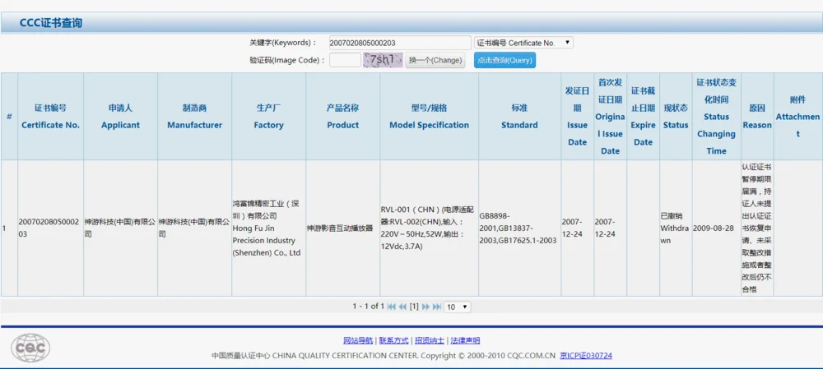Click the Issue Date column header
Image resolution: width=823 pixels, height=369 pixels.
pyautogui.click(x=578, y=117)
